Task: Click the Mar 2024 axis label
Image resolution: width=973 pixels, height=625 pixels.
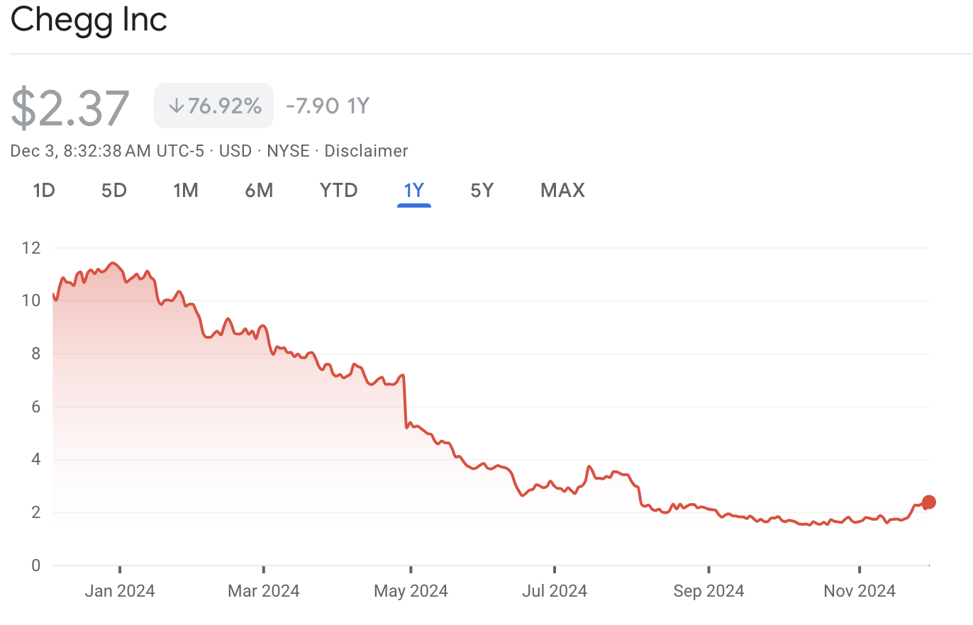Action: pos(263,590)
